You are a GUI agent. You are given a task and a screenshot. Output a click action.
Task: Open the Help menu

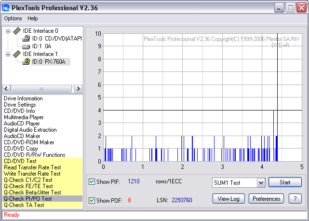coord(32,18)
